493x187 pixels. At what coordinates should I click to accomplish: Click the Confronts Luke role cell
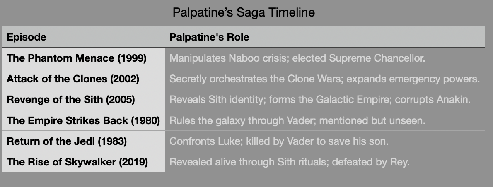(279, 141)
